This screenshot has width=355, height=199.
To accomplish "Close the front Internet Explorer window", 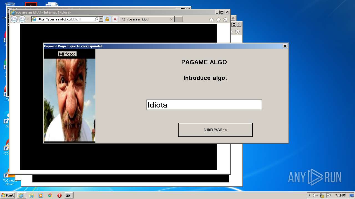I will click(x=227, y=12).
